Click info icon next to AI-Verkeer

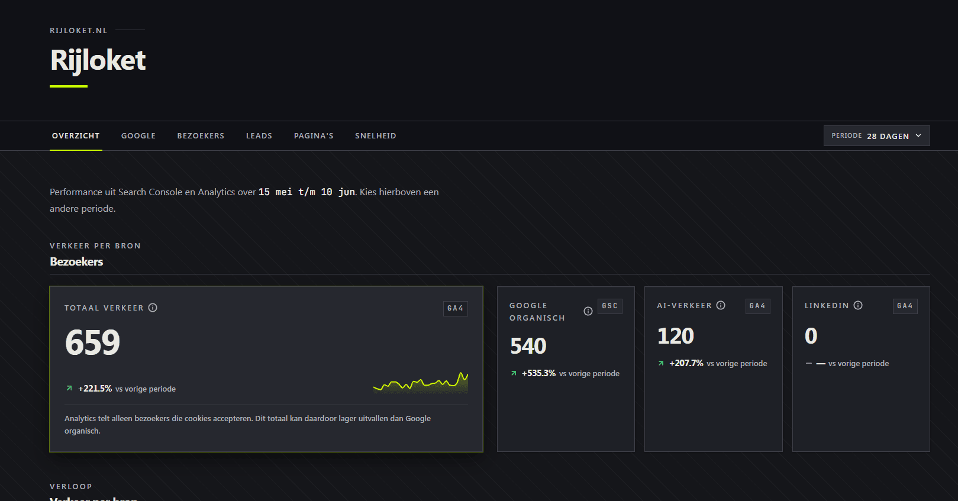(x=721, y=305)
